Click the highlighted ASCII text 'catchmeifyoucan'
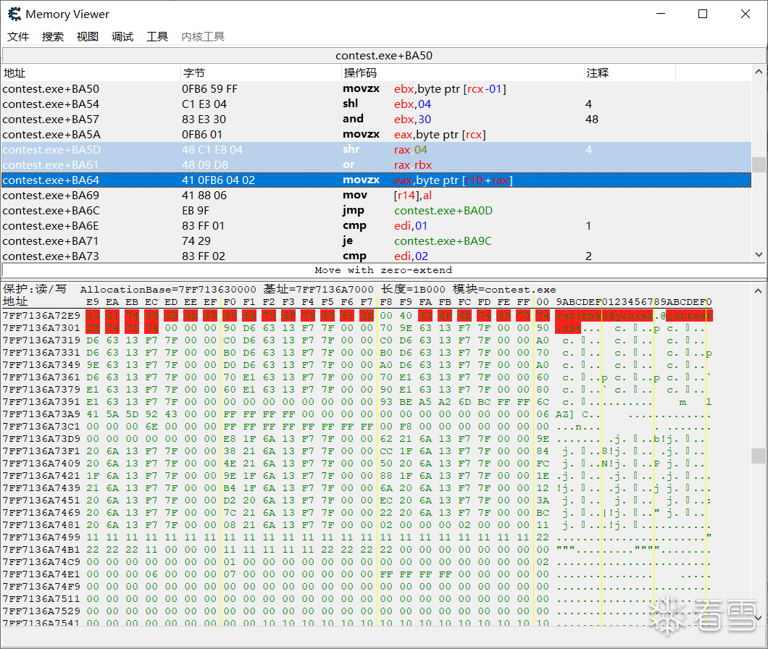The height and width of the screenshot is (649, 768). click(x=604, y=316)
